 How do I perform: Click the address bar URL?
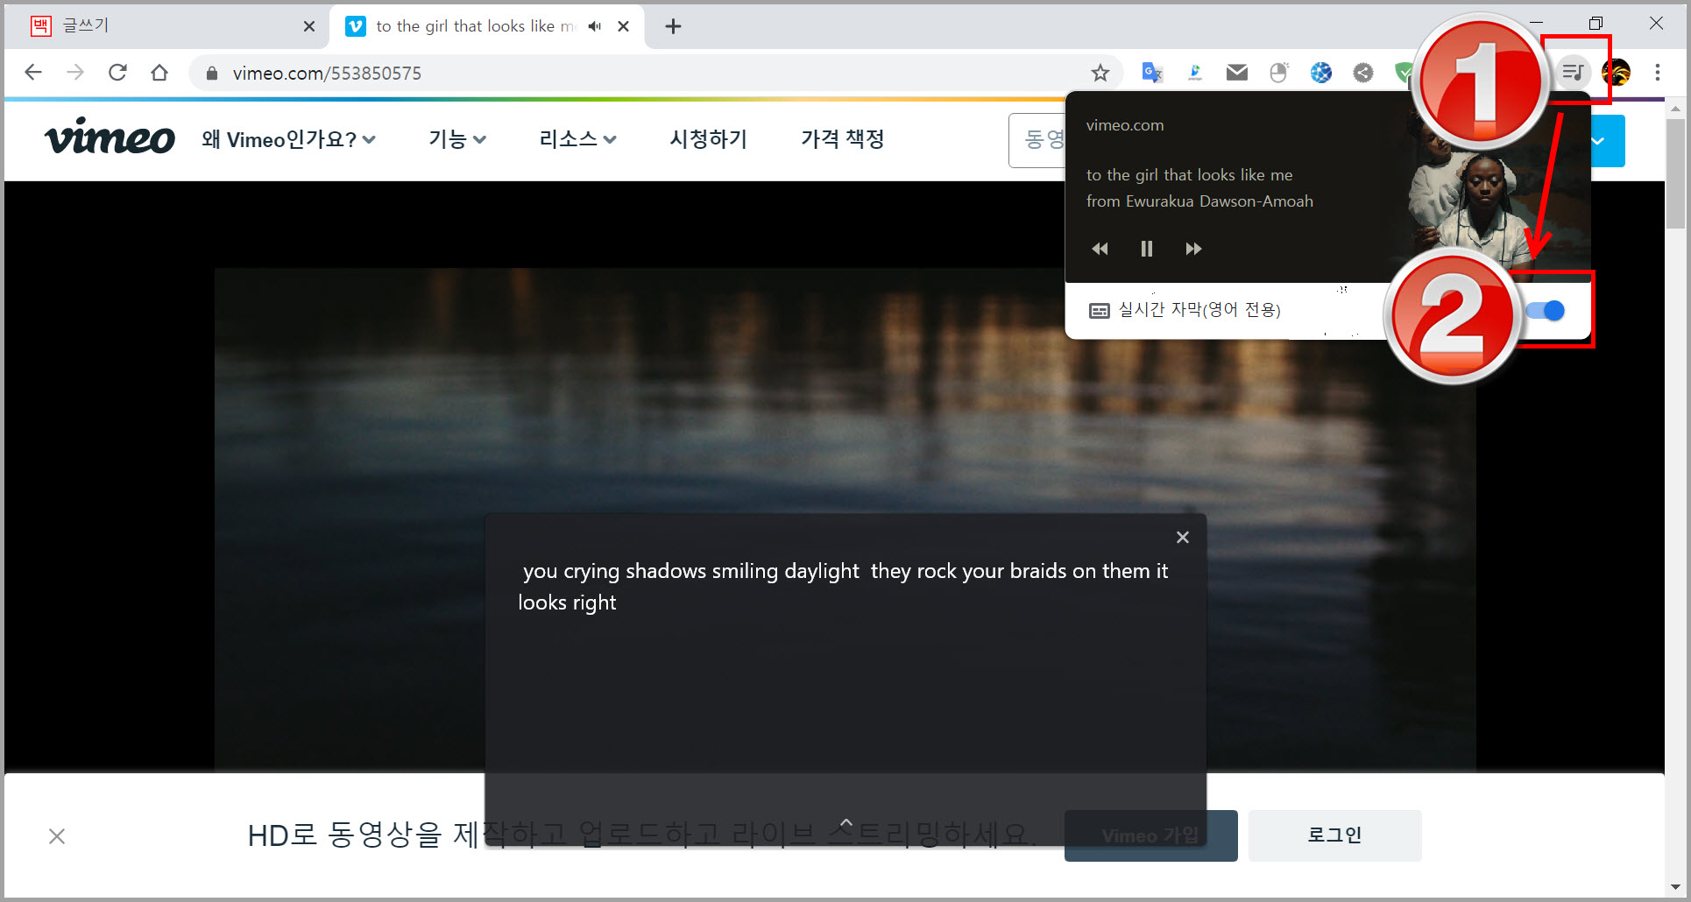(x=327, y=74)
